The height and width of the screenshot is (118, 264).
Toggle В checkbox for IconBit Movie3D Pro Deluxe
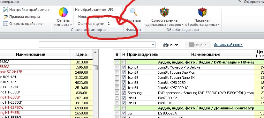click(x=117, y=67)
